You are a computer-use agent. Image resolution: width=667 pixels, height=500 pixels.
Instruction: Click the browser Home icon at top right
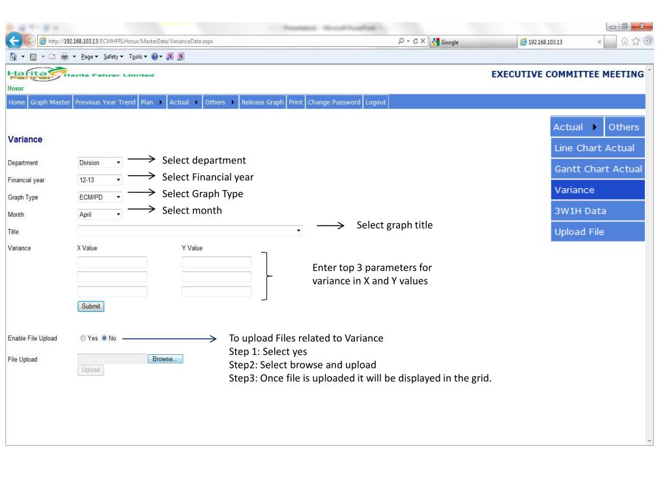coord(625,41)
